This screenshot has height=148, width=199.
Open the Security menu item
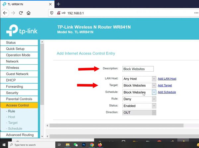19,93
